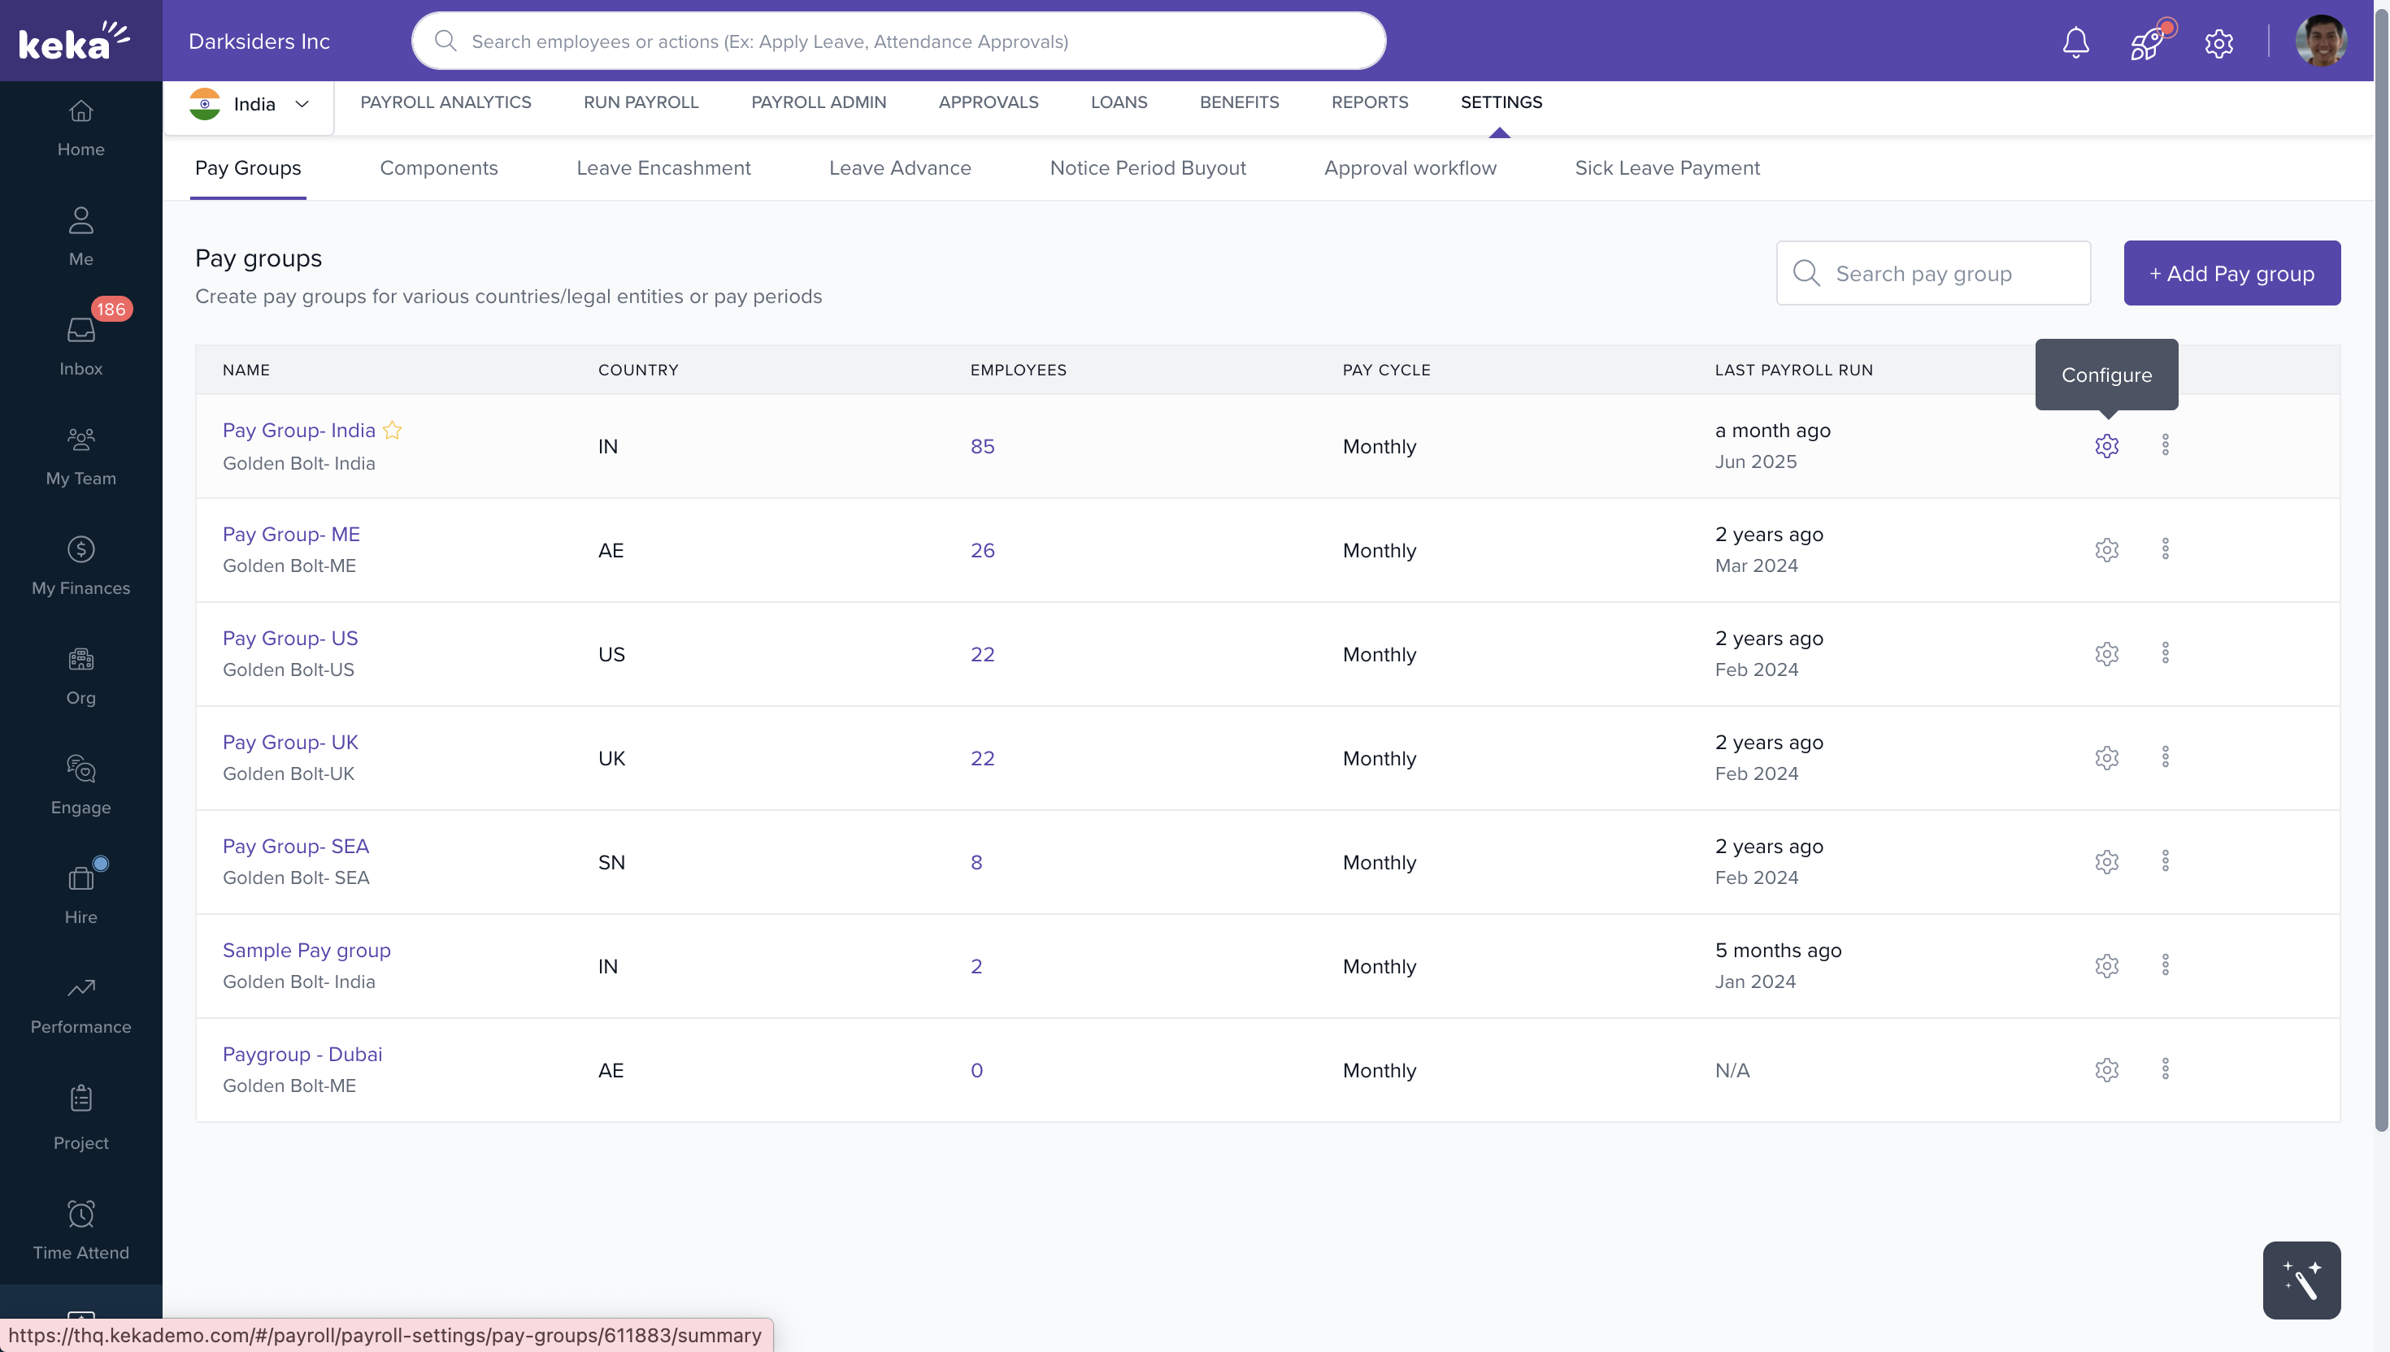Open global settings gear in header
The image size is (2390, 1352).
(x=2218, y=43)
